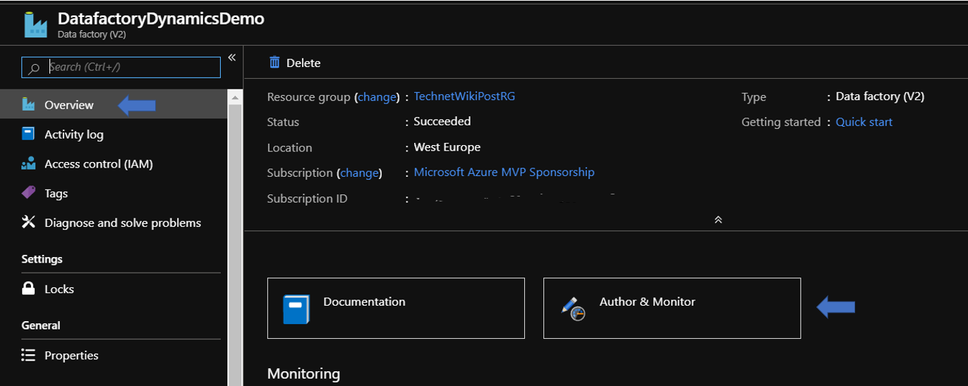Click the Access control (IAM) people icon
Viewport: 968px width, 386px height.
click(28, 164)
